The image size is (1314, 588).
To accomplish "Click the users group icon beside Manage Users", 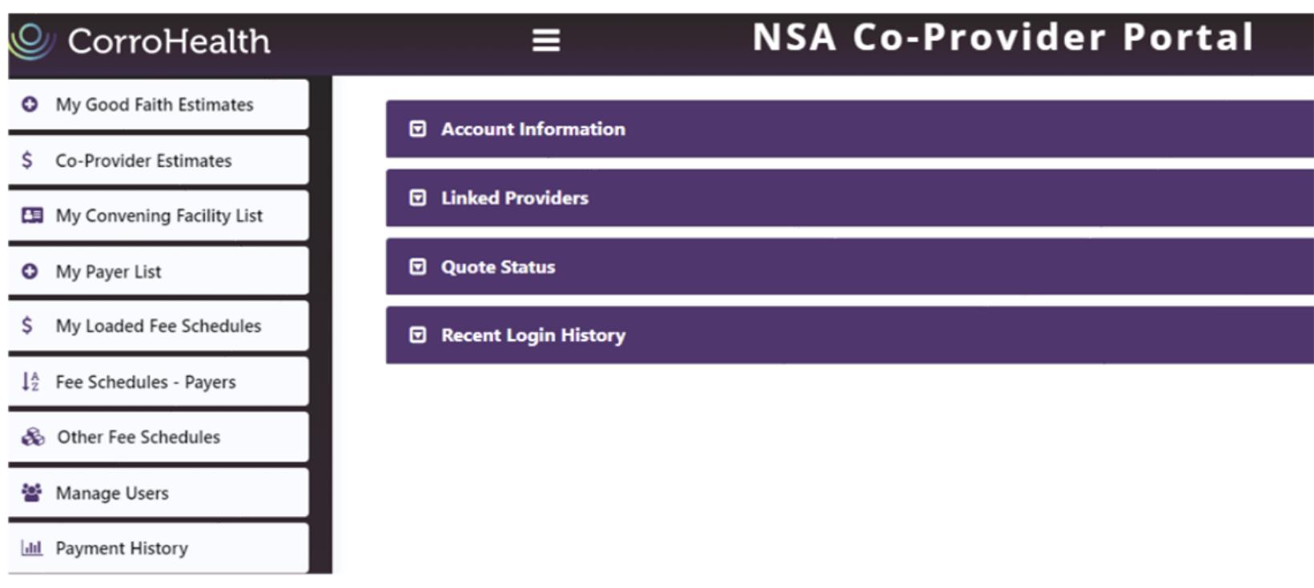I will pos(32,493).
